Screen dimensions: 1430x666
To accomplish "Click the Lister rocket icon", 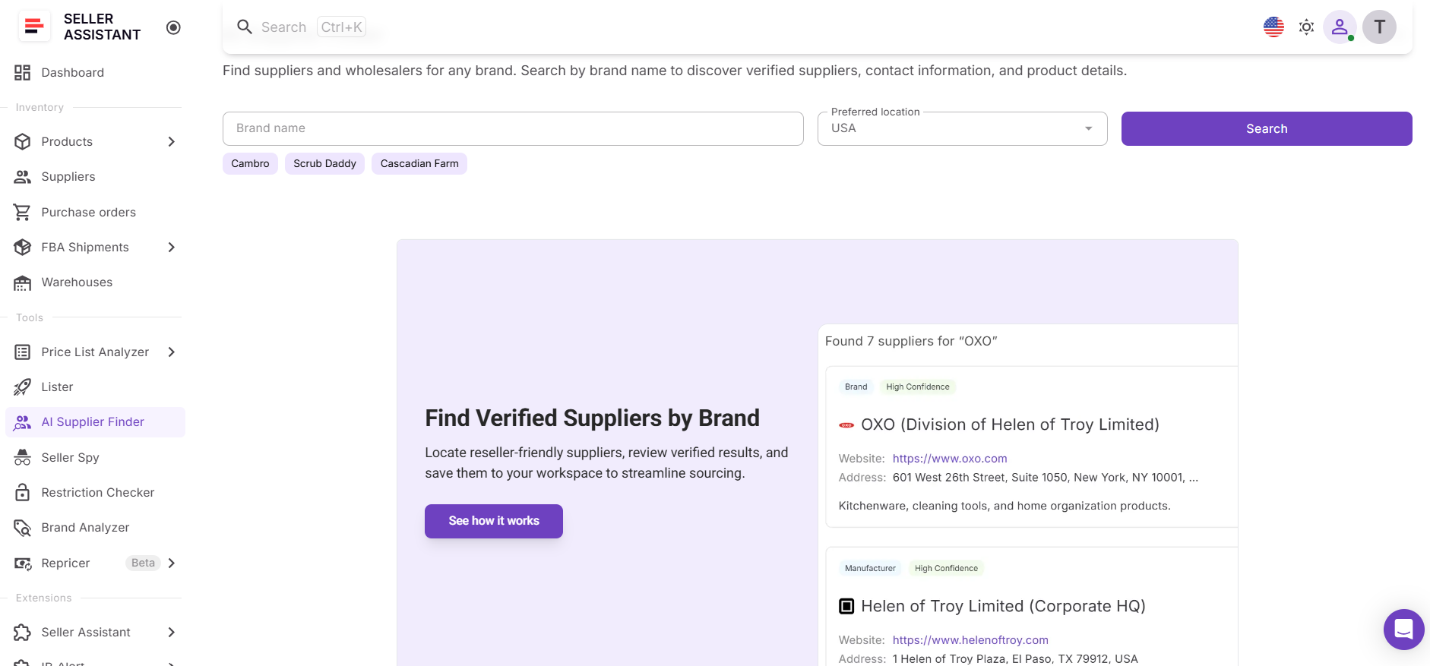I will [x=23, y=387].
